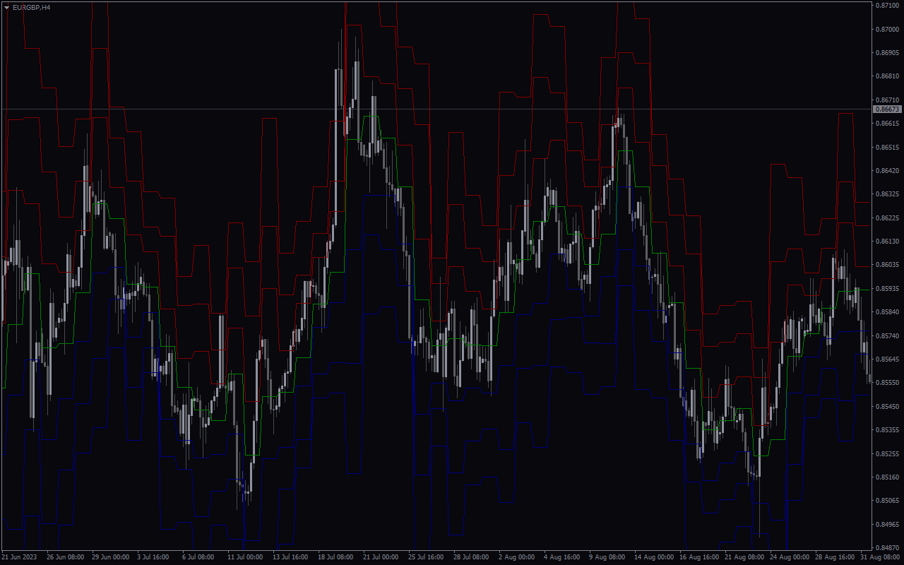
Task: Select the 0.86225 price scale value
Action: tap(888, 218)
